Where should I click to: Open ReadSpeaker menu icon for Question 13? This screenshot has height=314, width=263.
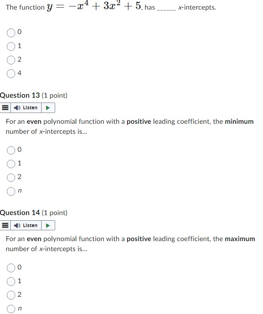click(5, 108)
